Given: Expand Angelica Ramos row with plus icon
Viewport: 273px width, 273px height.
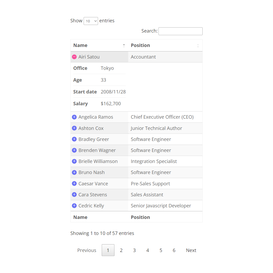Looking at the screenshot, I should click(74, 117).
